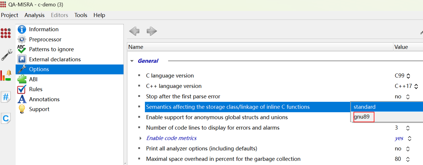Click the hash symbol file sidebar icon
Image resolution: width=423 pixels, height=165 pixels.
(6, 97)
